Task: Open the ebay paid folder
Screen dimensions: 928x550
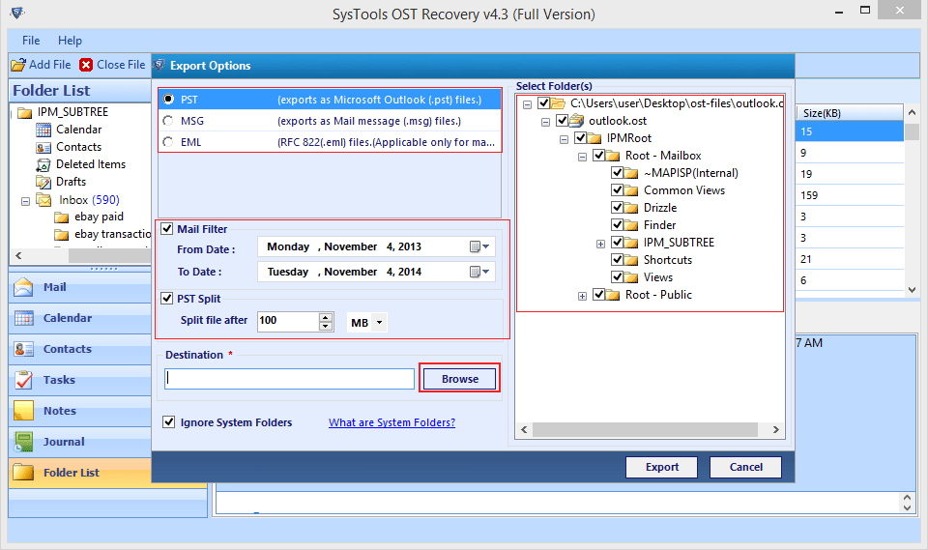Action: click(x=89, y=217)
